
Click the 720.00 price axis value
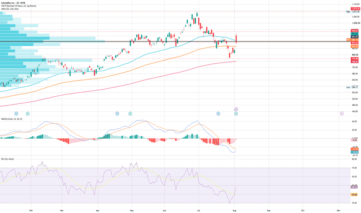click(355, 67)
